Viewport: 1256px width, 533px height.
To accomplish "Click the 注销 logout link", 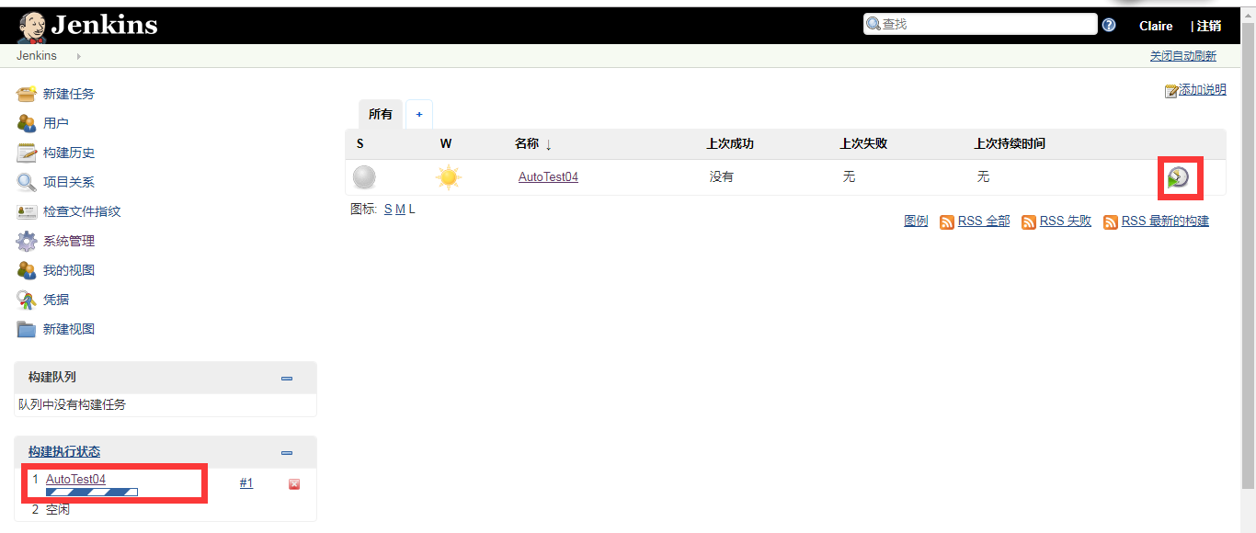I will [1209, 26].
